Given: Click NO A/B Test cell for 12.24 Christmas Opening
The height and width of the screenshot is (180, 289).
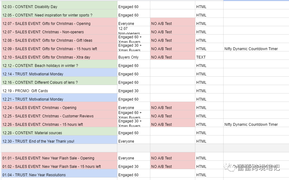Looking at the screenshot, I should coord(173,106).
